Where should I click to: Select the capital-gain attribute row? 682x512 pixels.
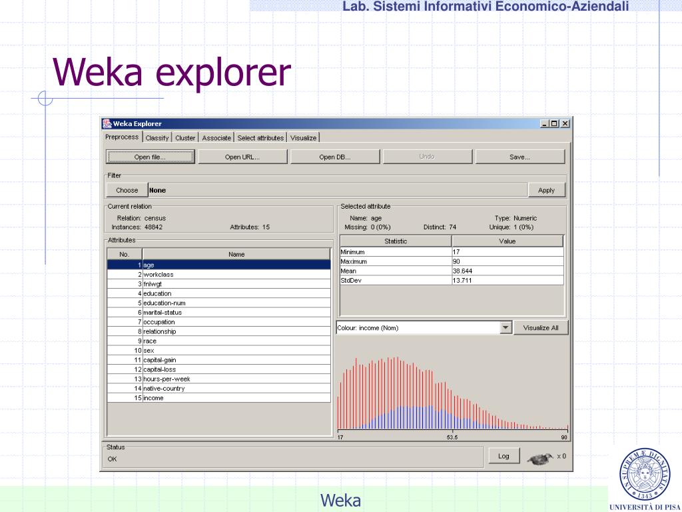coord(218,360)
